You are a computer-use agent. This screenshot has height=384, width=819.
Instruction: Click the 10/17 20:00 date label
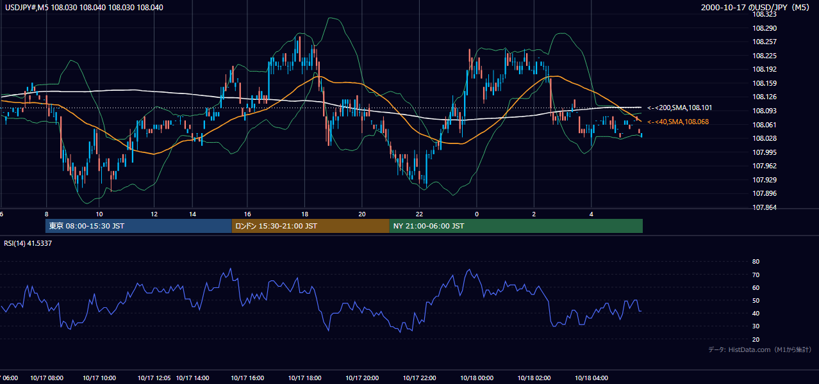[363, 378]
